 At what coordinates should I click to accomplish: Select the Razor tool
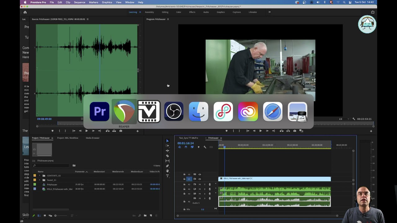point(167,156)
